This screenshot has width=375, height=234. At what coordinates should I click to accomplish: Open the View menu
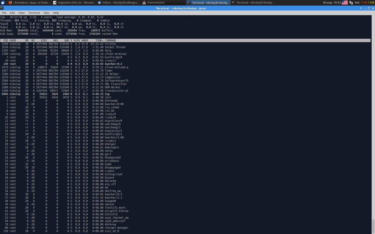coord(22,13)
